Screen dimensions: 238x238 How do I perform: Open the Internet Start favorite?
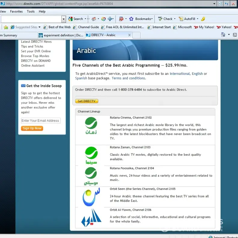(159, 27)
